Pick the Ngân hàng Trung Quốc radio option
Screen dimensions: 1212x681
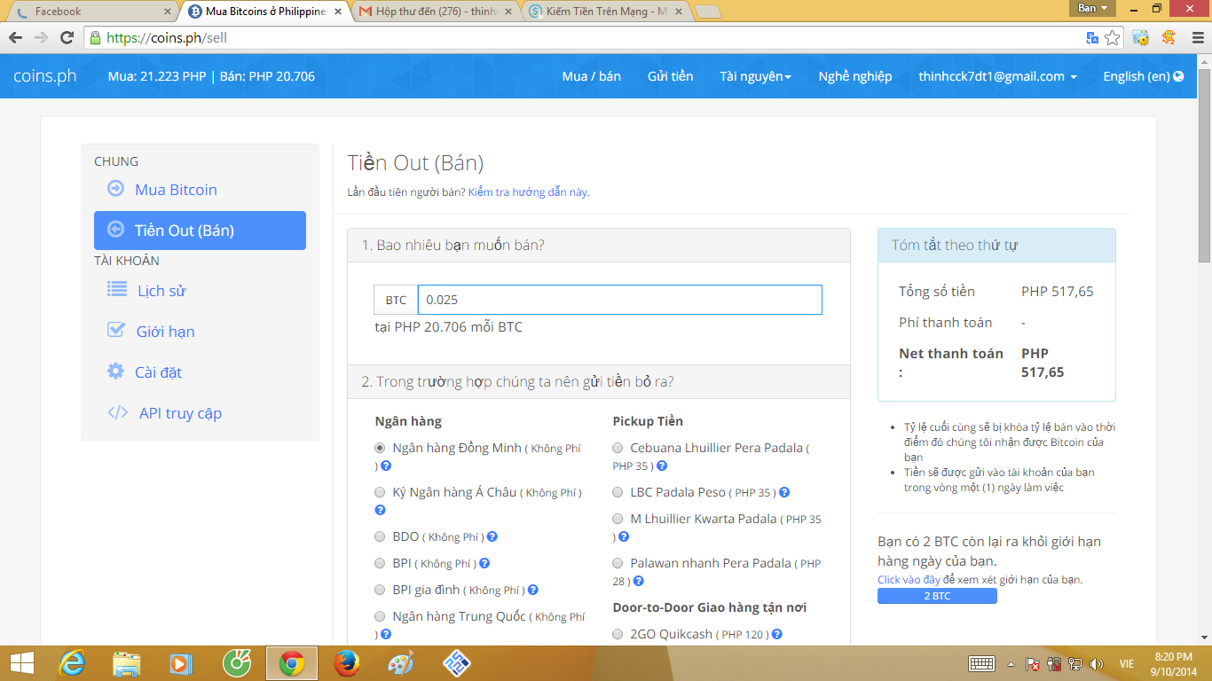(x=381, y=616)
